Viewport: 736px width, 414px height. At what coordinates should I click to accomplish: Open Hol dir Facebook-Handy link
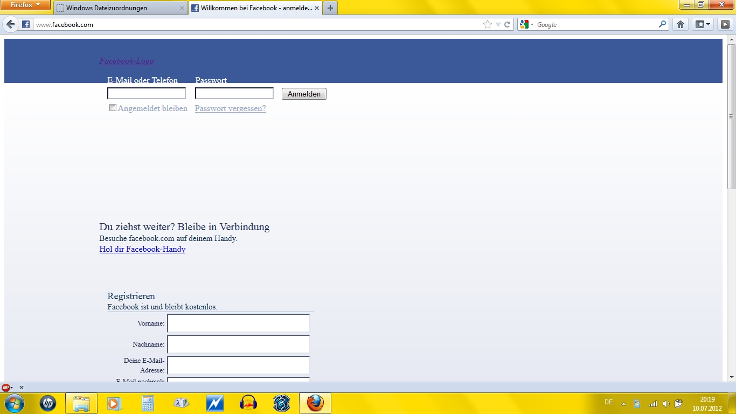142,249
